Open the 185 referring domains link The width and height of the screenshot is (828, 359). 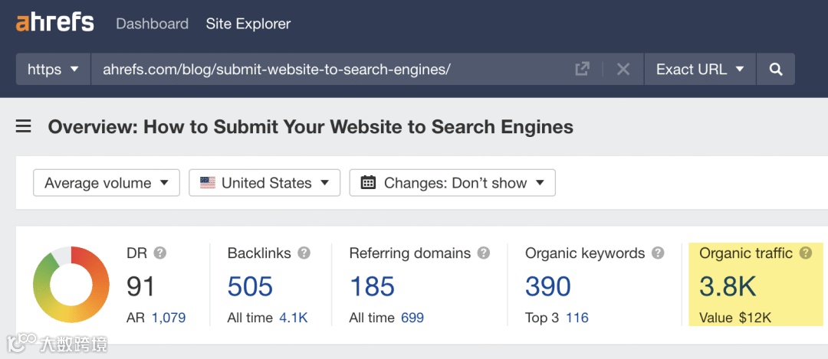click(x=372, y=286)
